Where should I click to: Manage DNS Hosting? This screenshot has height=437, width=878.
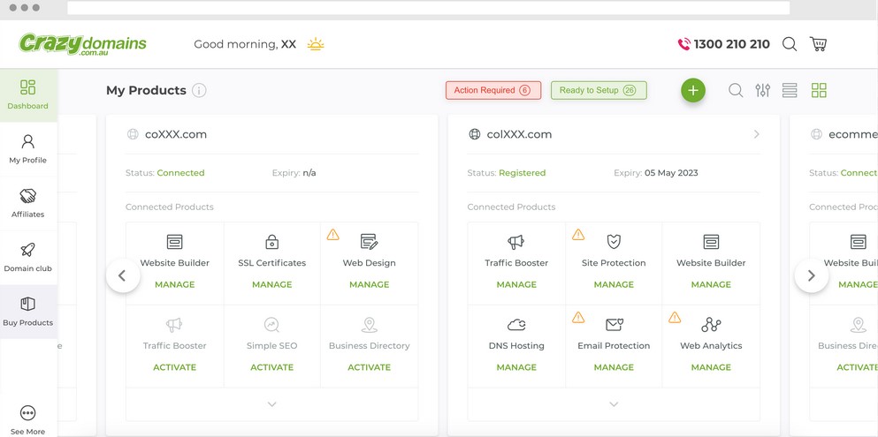[x=516, y=367]
